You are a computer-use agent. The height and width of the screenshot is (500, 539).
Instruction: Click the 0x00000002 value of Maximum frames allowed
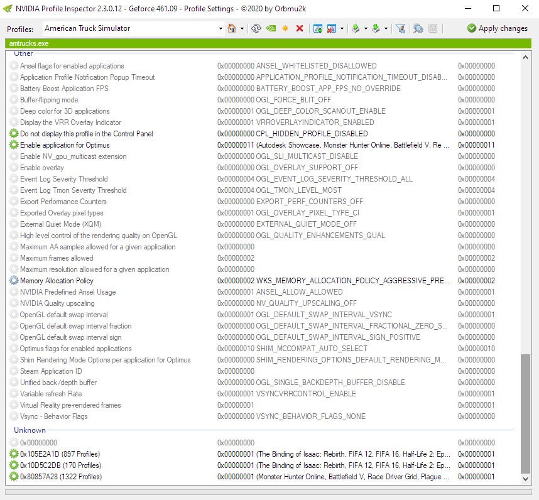point(236,258)
